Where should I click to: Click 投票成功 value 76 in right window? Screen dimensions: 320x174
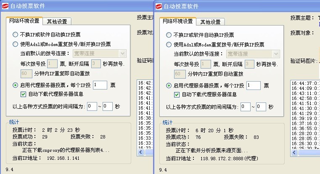tap(198, 137)
